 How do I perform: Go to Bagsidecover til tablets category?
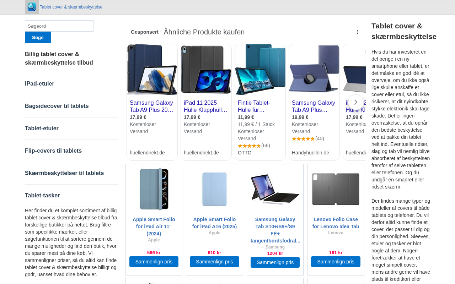coord(57,106)
